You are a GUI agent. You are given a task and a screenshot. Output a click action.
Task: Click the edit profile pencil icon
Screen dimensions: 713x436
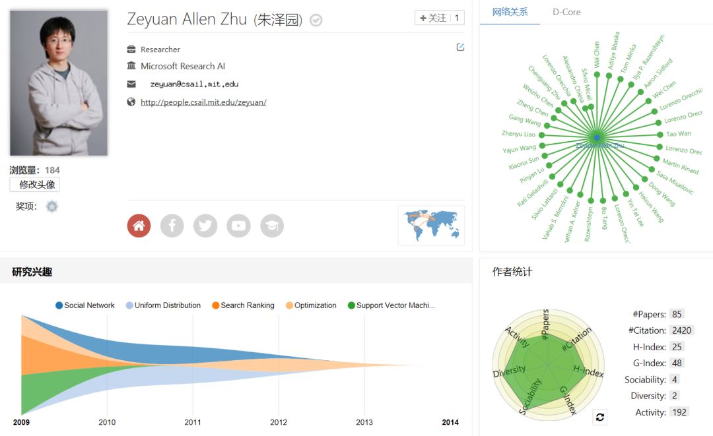(460, 47)
